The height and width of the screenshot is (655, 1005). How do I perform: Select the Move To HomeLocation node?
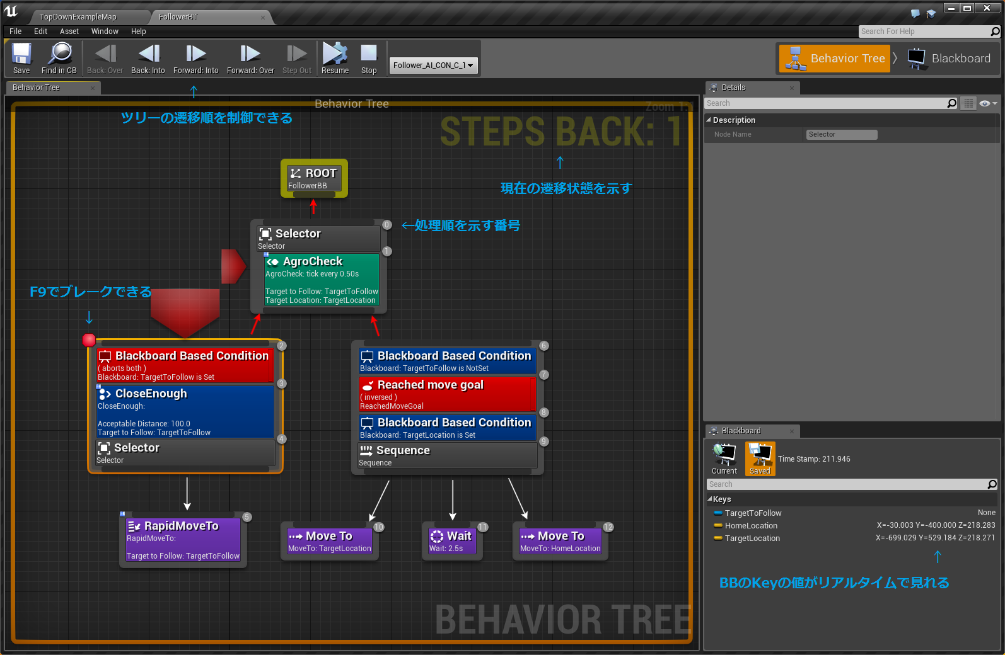click(x=561, y=540)
